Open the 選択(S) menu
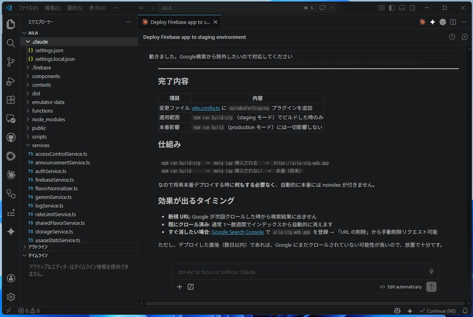This screenshot has width=473, height=317. (75, 8)
